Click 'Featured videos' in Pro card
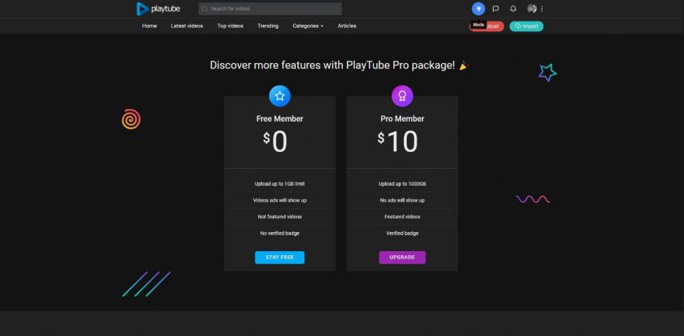Viewport: 684px width, 336px height. tap(402, 217)
